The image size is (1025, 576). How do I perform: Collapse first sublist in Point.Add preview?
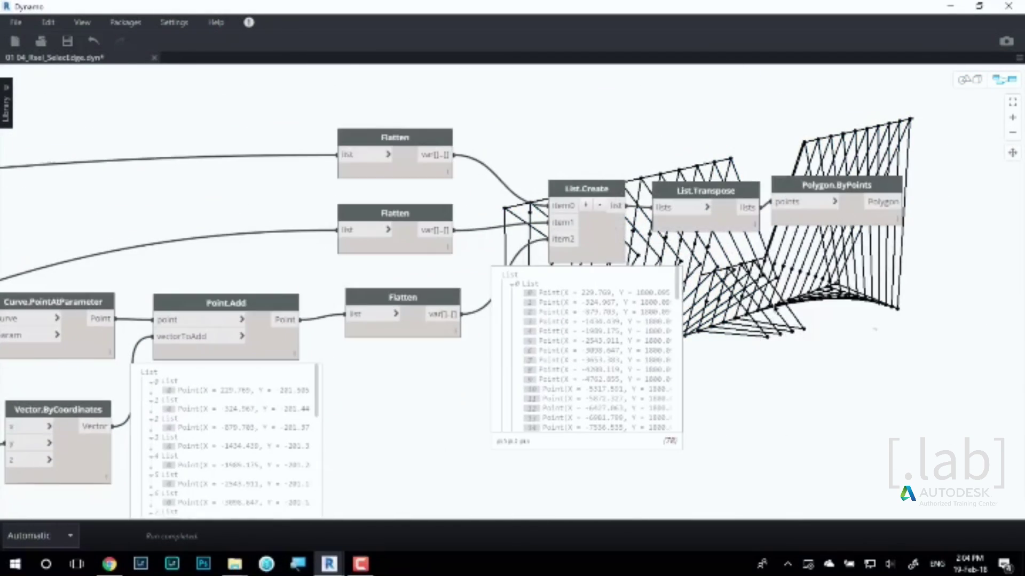[152, 382]
